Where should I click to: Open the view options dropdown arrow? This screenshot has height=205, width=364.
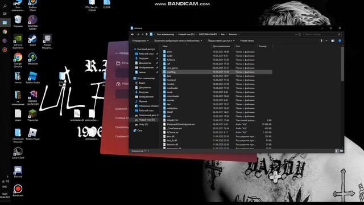(x=326, y=40)
